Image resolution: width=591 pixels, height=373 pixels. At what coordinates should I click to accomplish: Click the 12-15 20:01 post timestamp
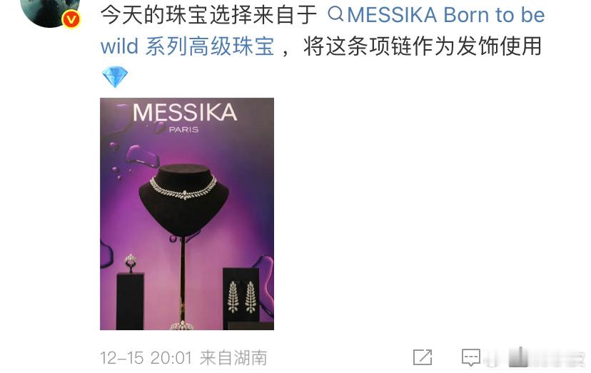[x=146, y=357]
